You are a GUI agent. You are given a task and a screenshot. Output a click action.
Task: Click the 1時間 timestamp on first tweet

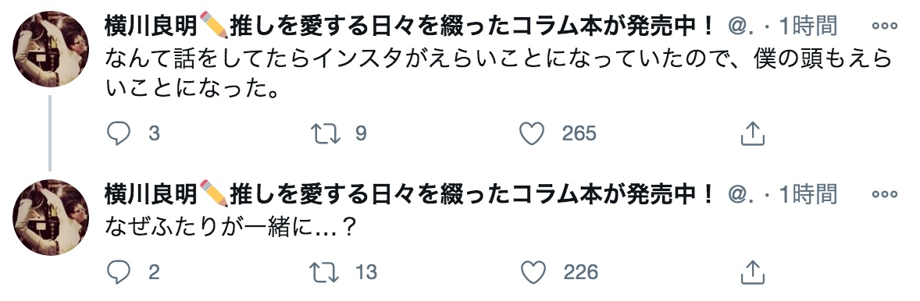point(808,27)
